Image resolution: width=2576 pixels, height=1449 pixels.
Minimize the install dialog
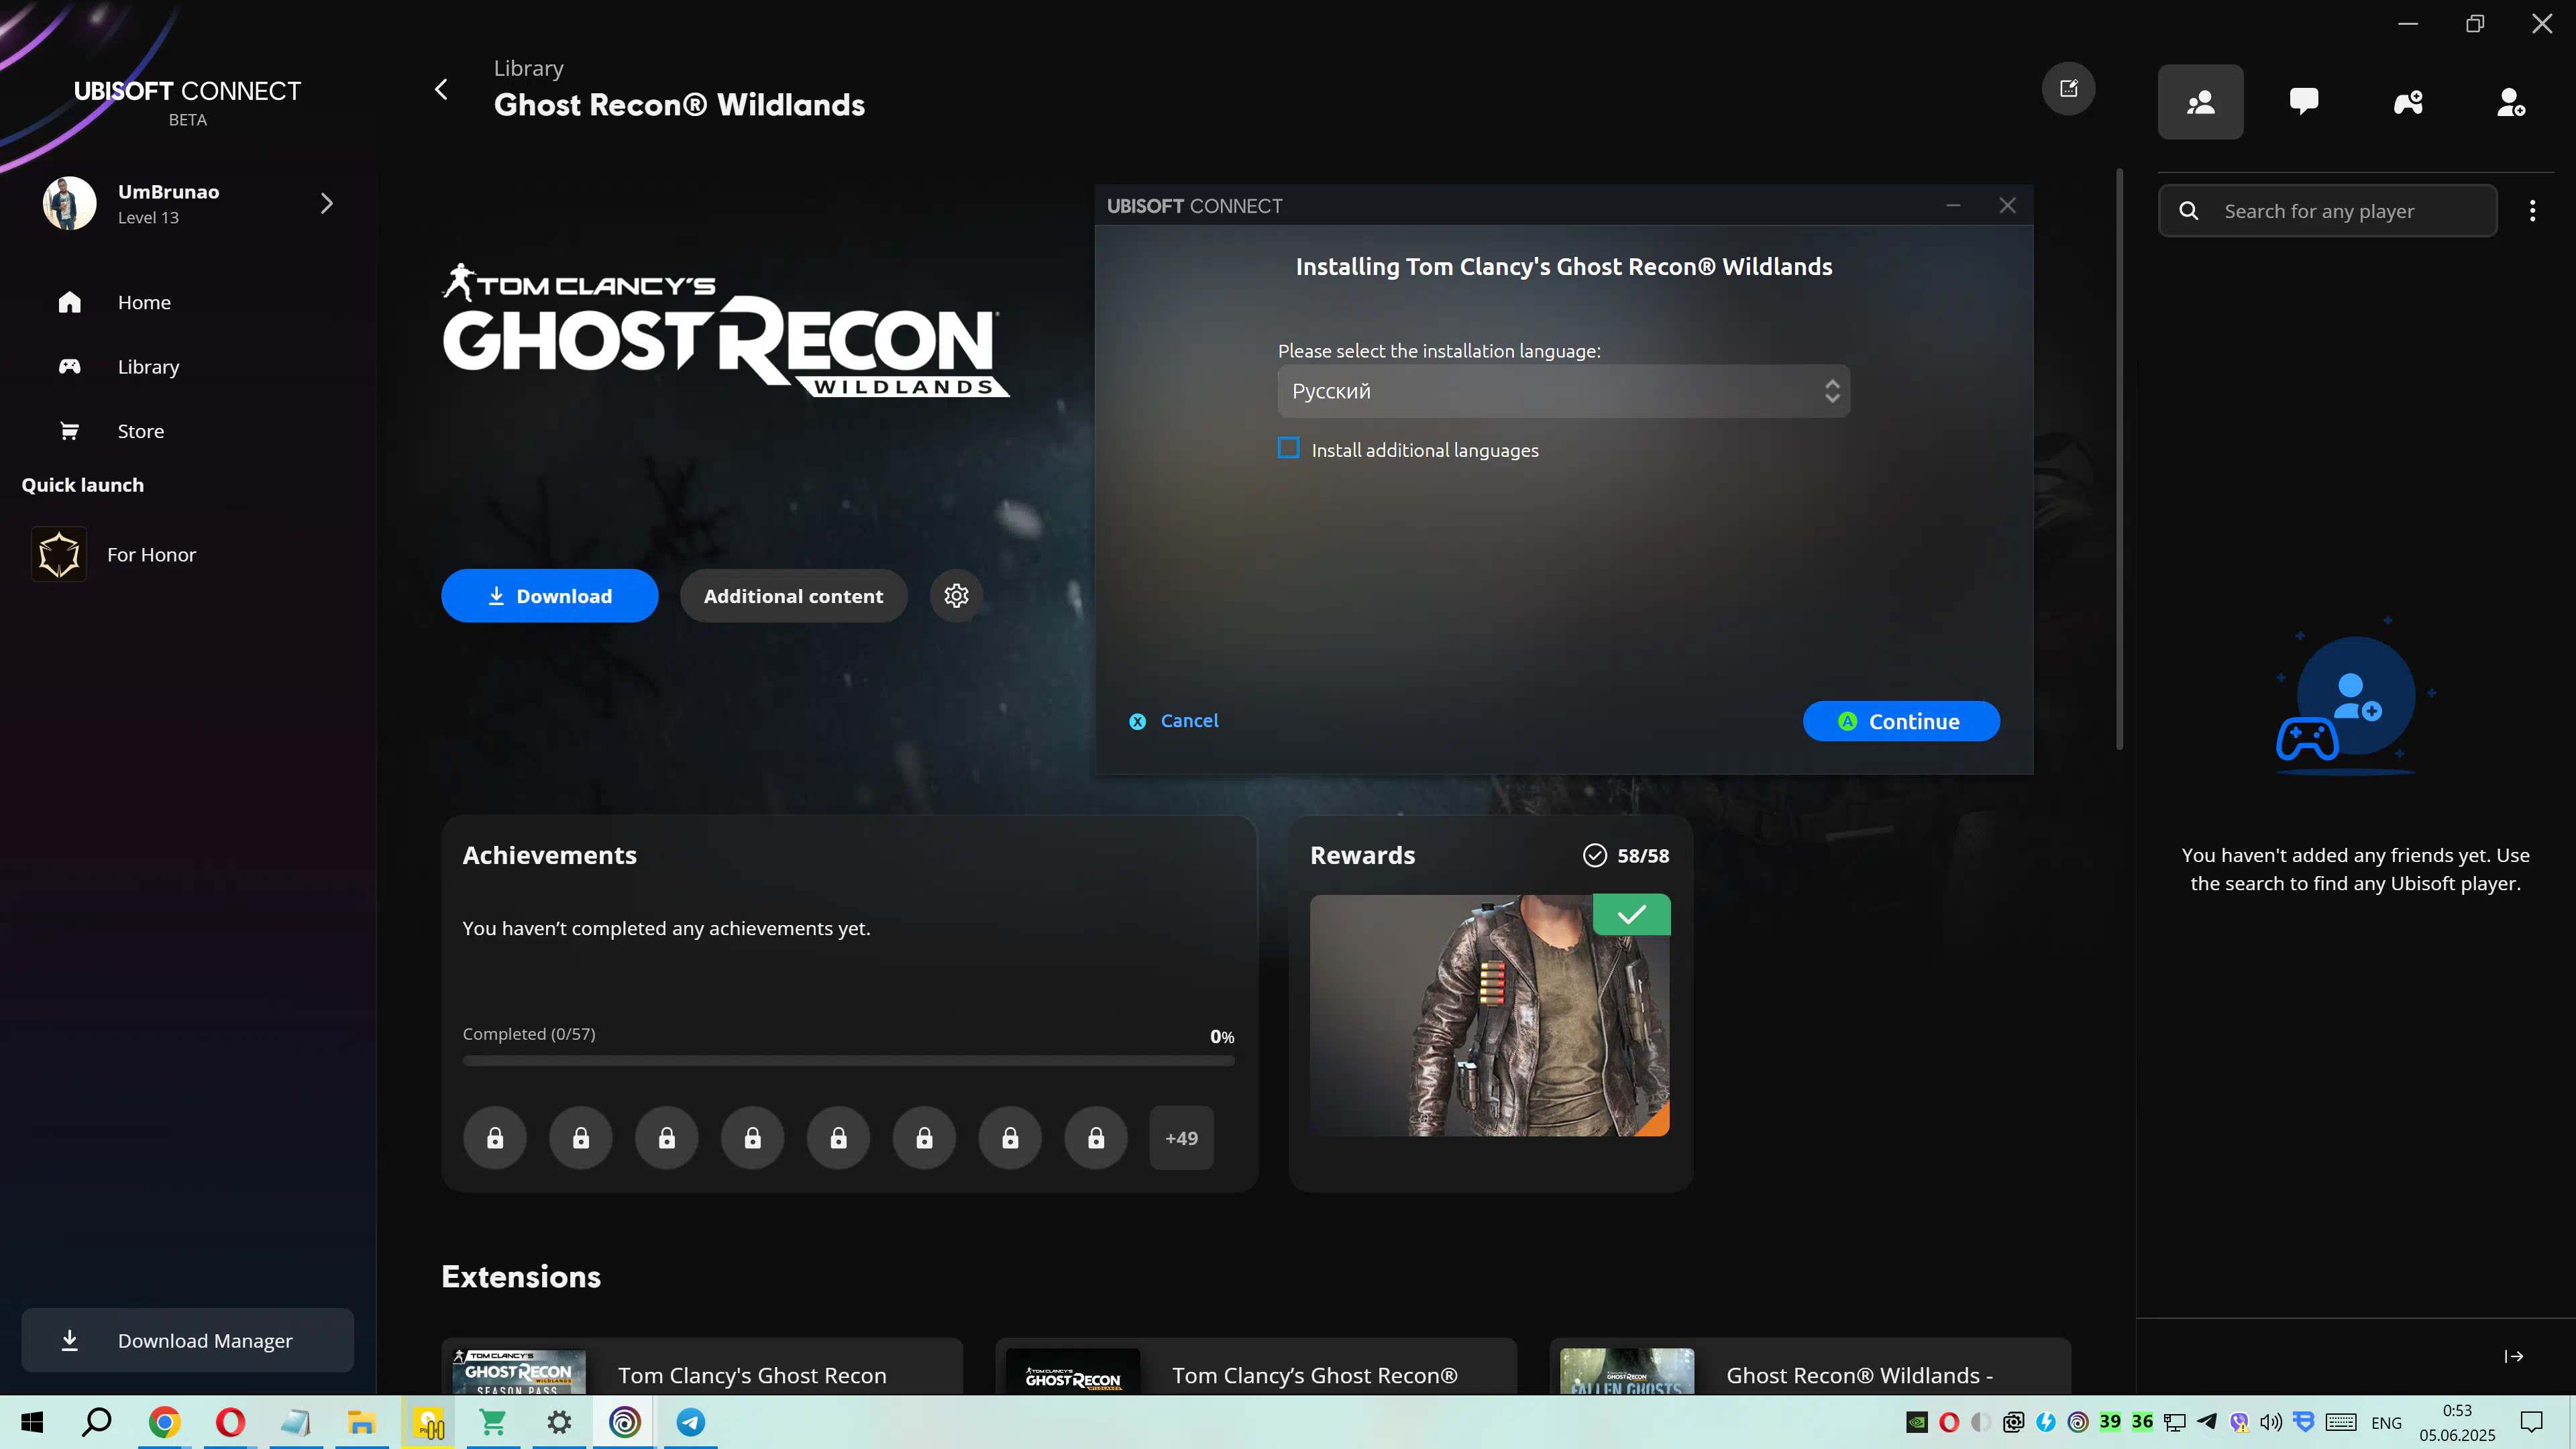1952,206
